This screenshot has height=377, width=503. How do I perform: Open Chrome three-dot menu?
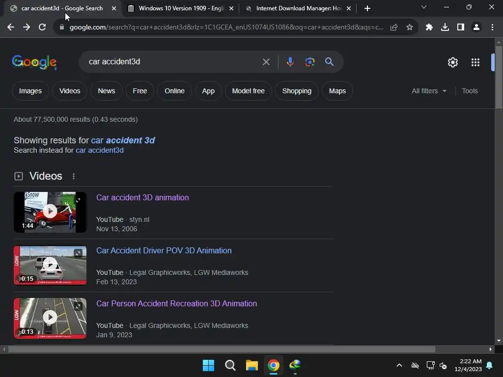492,27
